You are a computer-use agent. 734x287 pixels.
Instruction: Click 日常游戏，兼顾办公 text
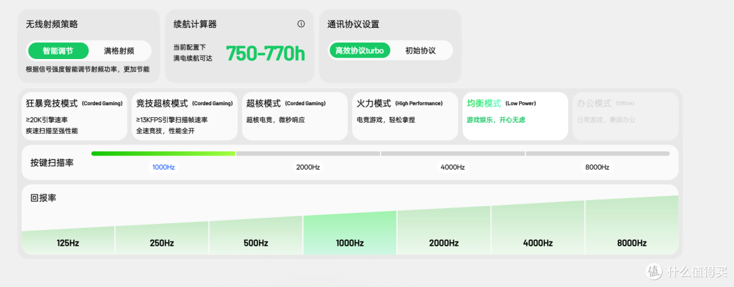[x=606, y=119]
